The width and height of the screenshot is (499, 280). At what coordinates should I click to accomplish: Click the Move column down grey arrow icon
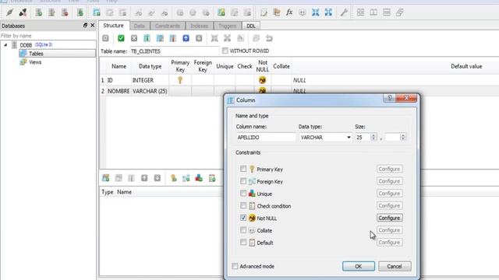click(x=199, y=38)
